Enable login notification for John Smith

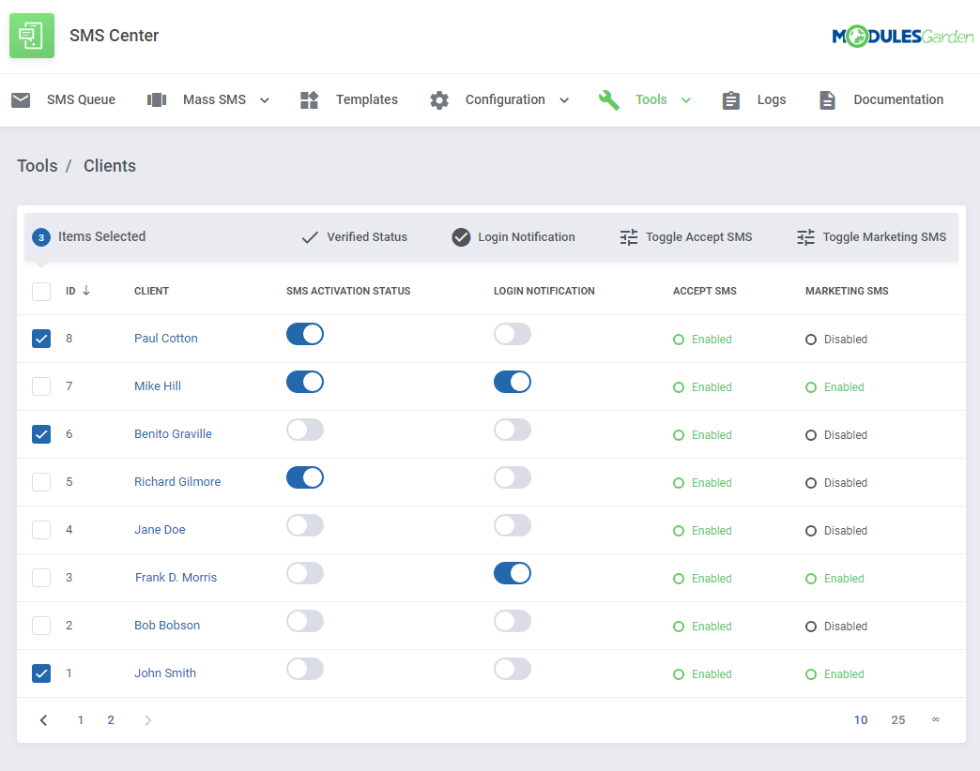[x=513, y=669]
